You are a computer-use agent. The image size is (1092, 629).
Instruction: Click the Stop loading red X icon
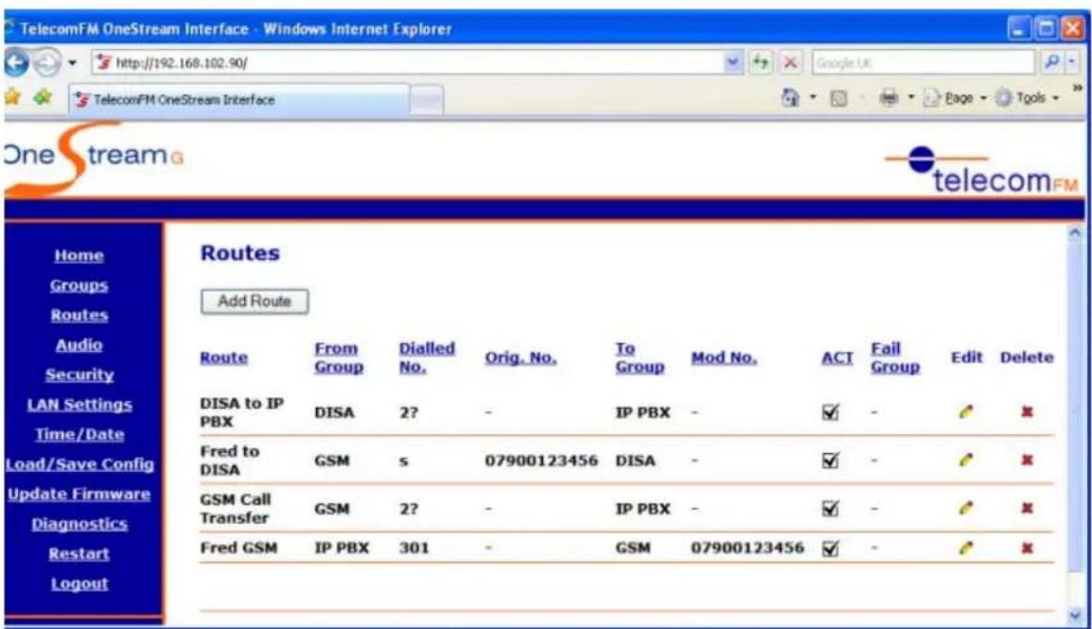click(x=790, y=62)
